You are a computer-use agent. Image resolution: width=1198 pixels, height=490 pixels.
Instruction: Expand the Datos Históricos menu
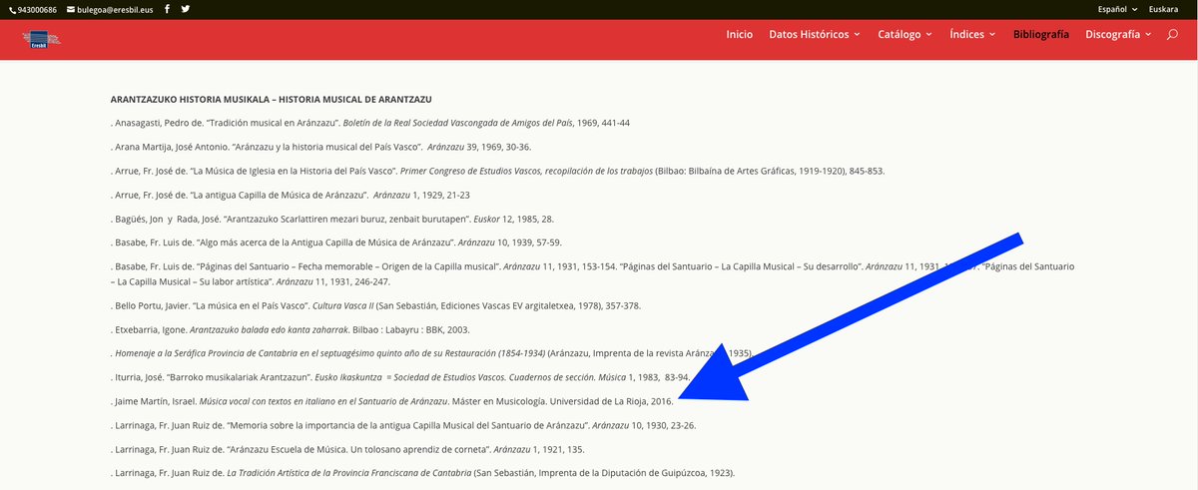tap(815, 34)
